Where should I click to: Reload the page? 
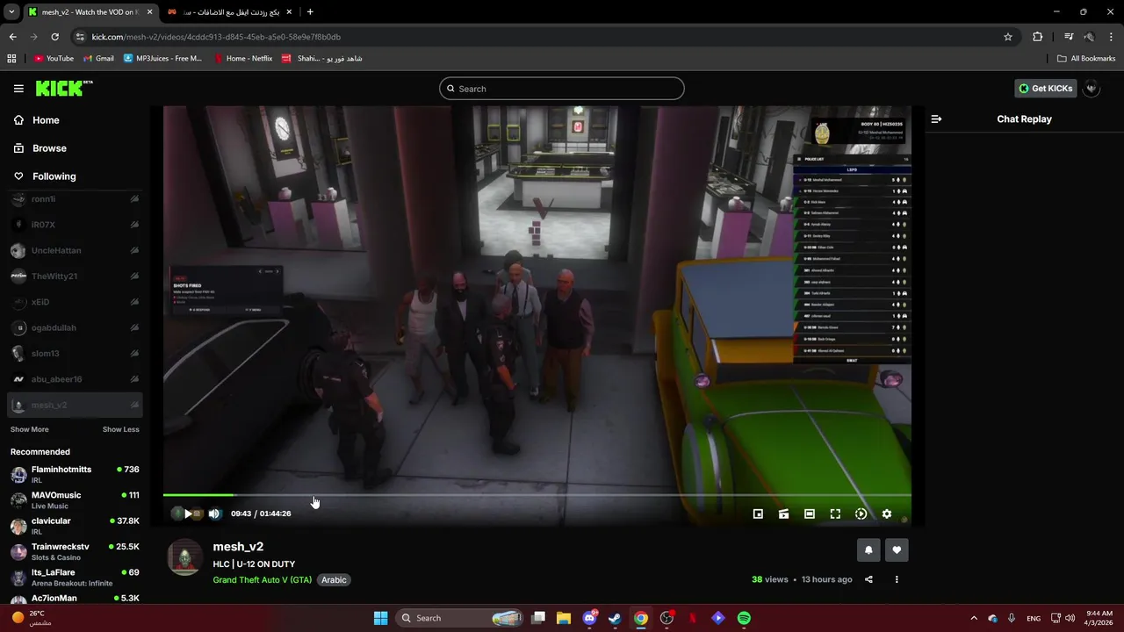[54, 37]
